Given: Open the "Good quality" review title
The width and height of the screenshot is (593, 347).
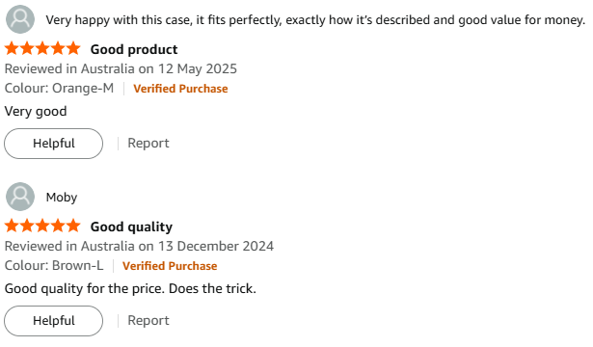Looking at the screenshot, I should pyautogui.click(x=131, y=227).
